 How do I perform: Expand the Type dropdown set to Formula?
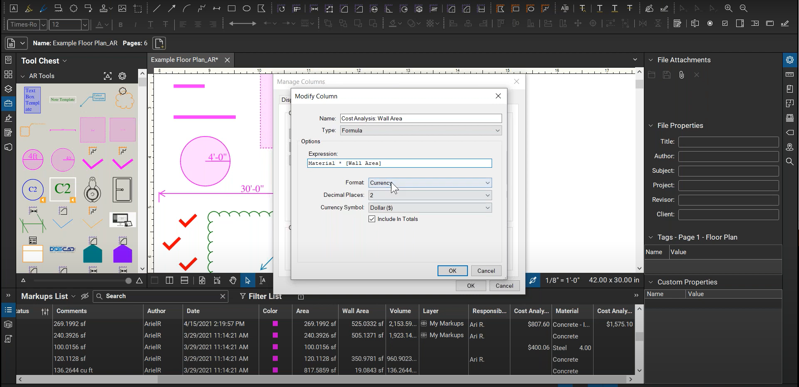421,131
